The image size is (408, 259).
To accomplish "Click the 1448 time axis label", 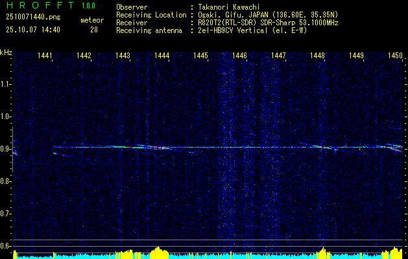I will tap(317, 56).
